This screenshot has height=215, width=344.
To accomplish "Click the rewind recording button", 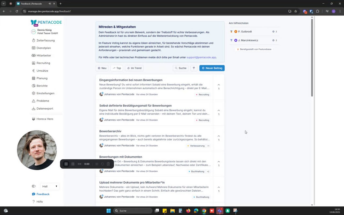I will [79, 164].
